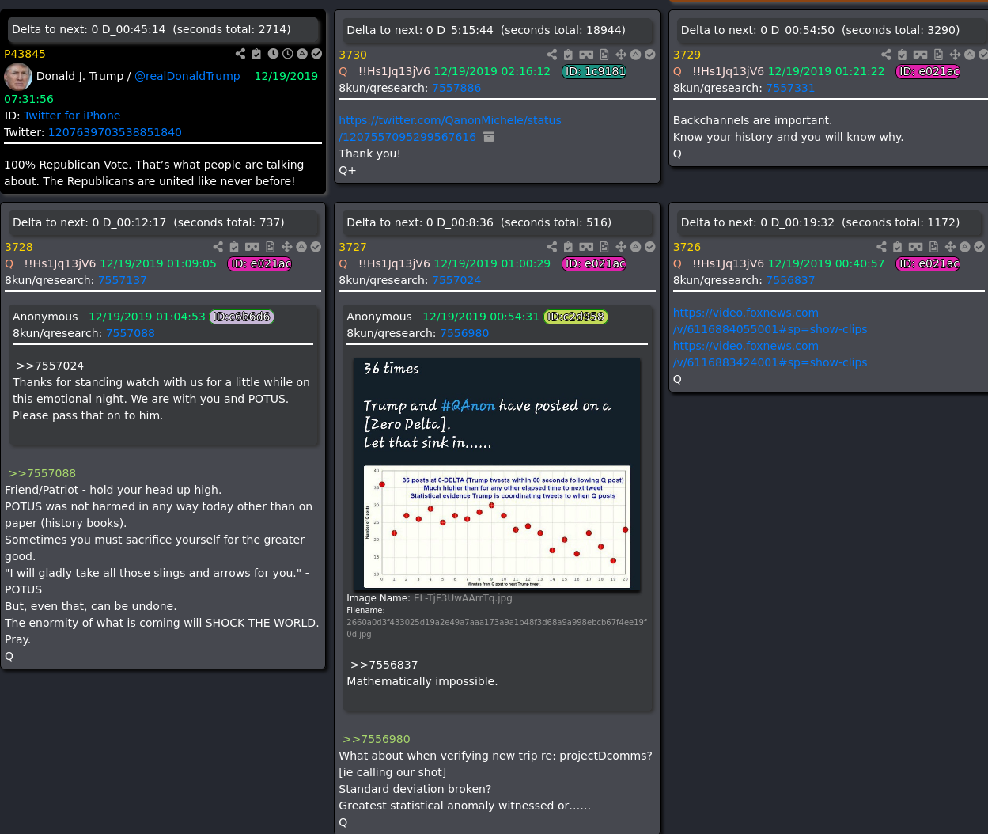Click green reply reference >>7557088
988x834 pixels.
click(43, 473)
